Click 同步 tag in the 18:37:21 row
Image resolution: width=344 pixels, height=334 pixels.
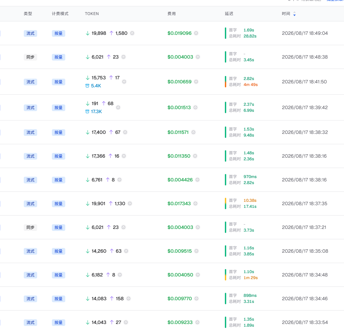click(30, 227)
